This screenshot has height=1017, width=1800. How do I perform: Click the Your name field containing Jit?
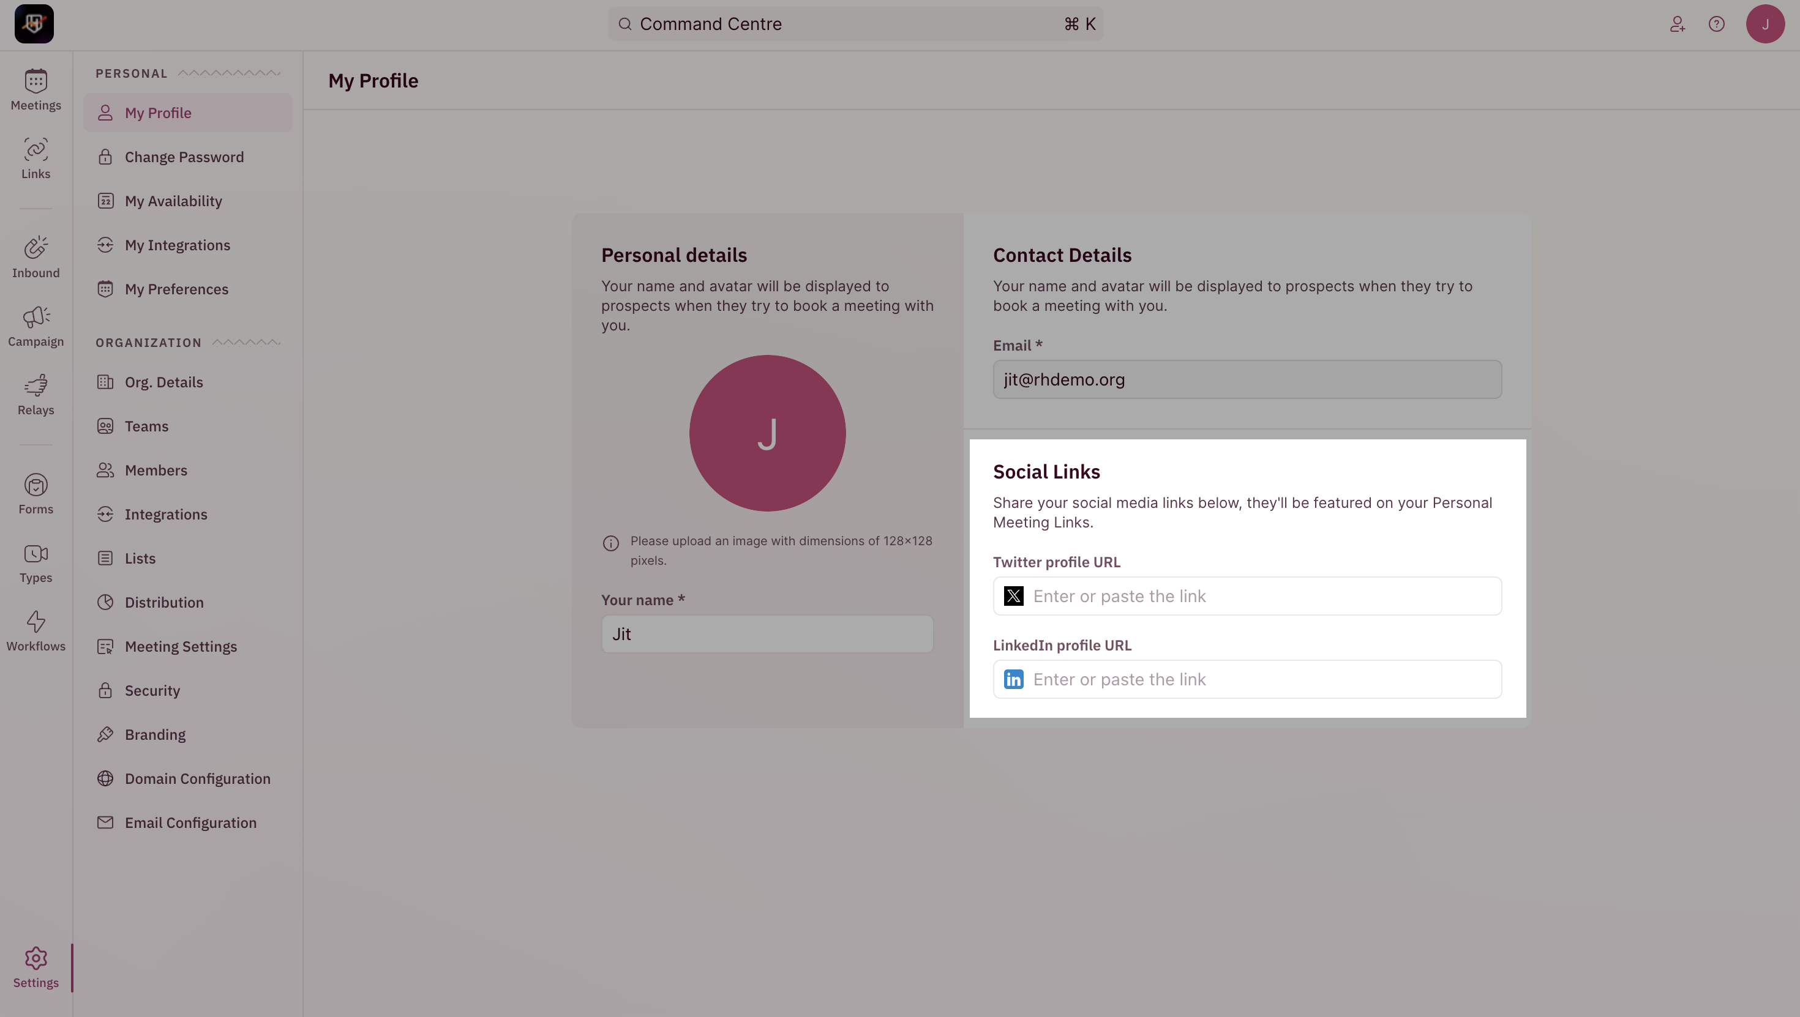pos(767,633)
